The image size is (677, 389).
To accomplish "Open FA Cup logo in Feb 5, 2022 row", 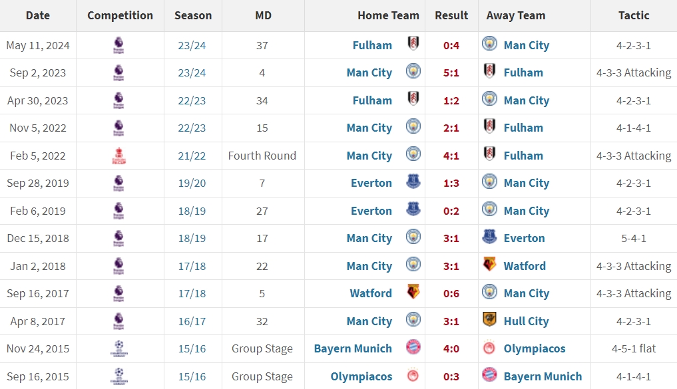I will (x=118, y=156).
